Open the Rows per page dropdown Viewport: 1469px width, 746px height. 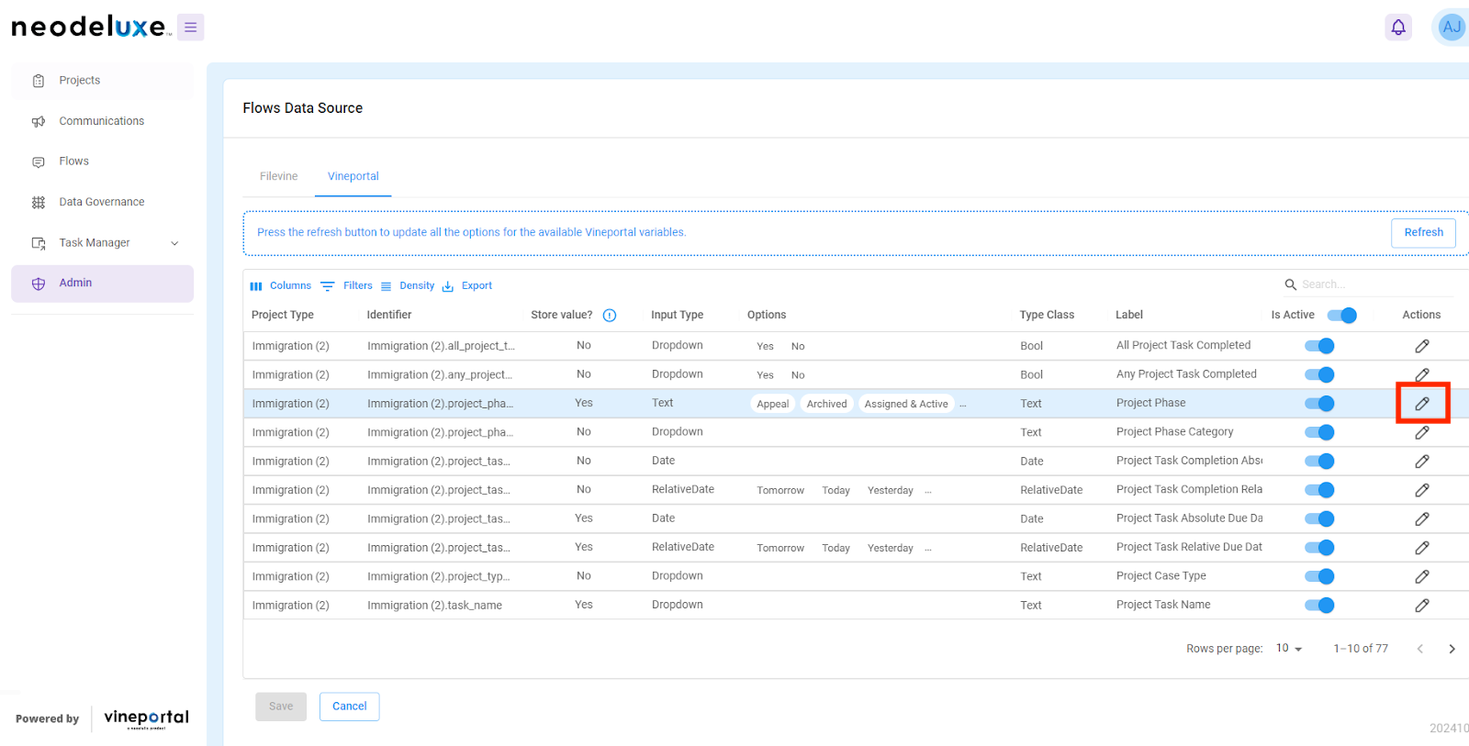coord(1289,649)
